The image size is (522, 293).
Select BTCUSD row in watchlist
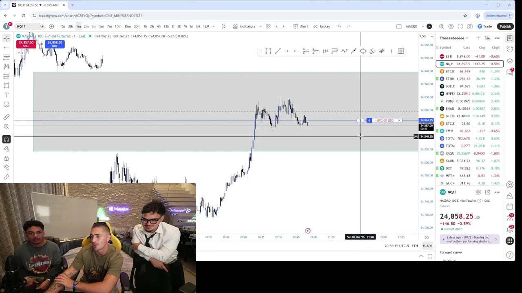(470, 71)
